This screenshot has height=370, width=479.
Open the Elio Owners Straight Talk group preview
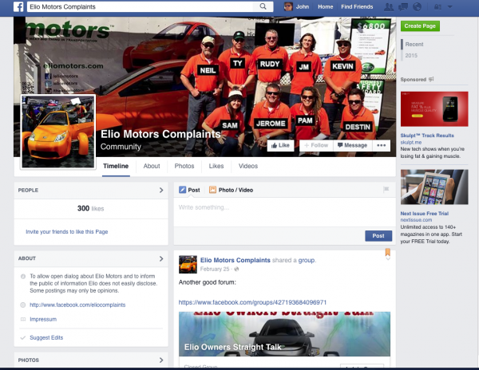click(284, 334)
